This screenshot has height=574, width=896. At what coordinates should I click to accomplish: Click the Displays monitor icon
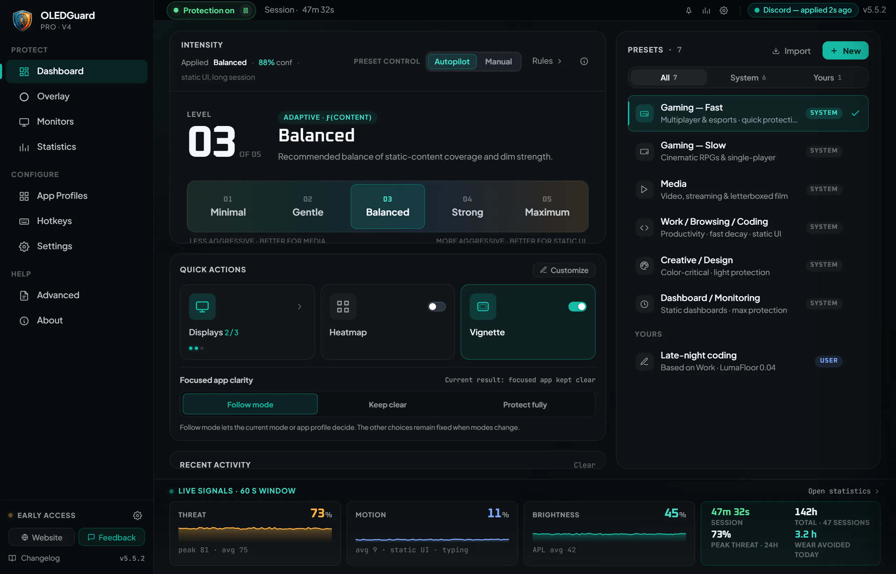click(x=202, y=306)
